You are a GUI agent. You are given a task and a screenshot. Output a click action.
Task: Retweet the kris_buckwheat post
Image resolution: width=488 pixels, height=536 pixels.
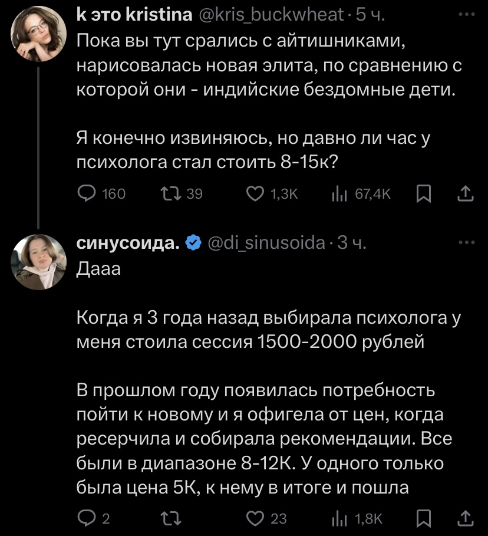tap(170, 193)
